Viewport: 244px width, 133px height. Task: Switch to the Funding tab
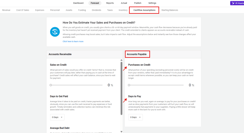82,10
